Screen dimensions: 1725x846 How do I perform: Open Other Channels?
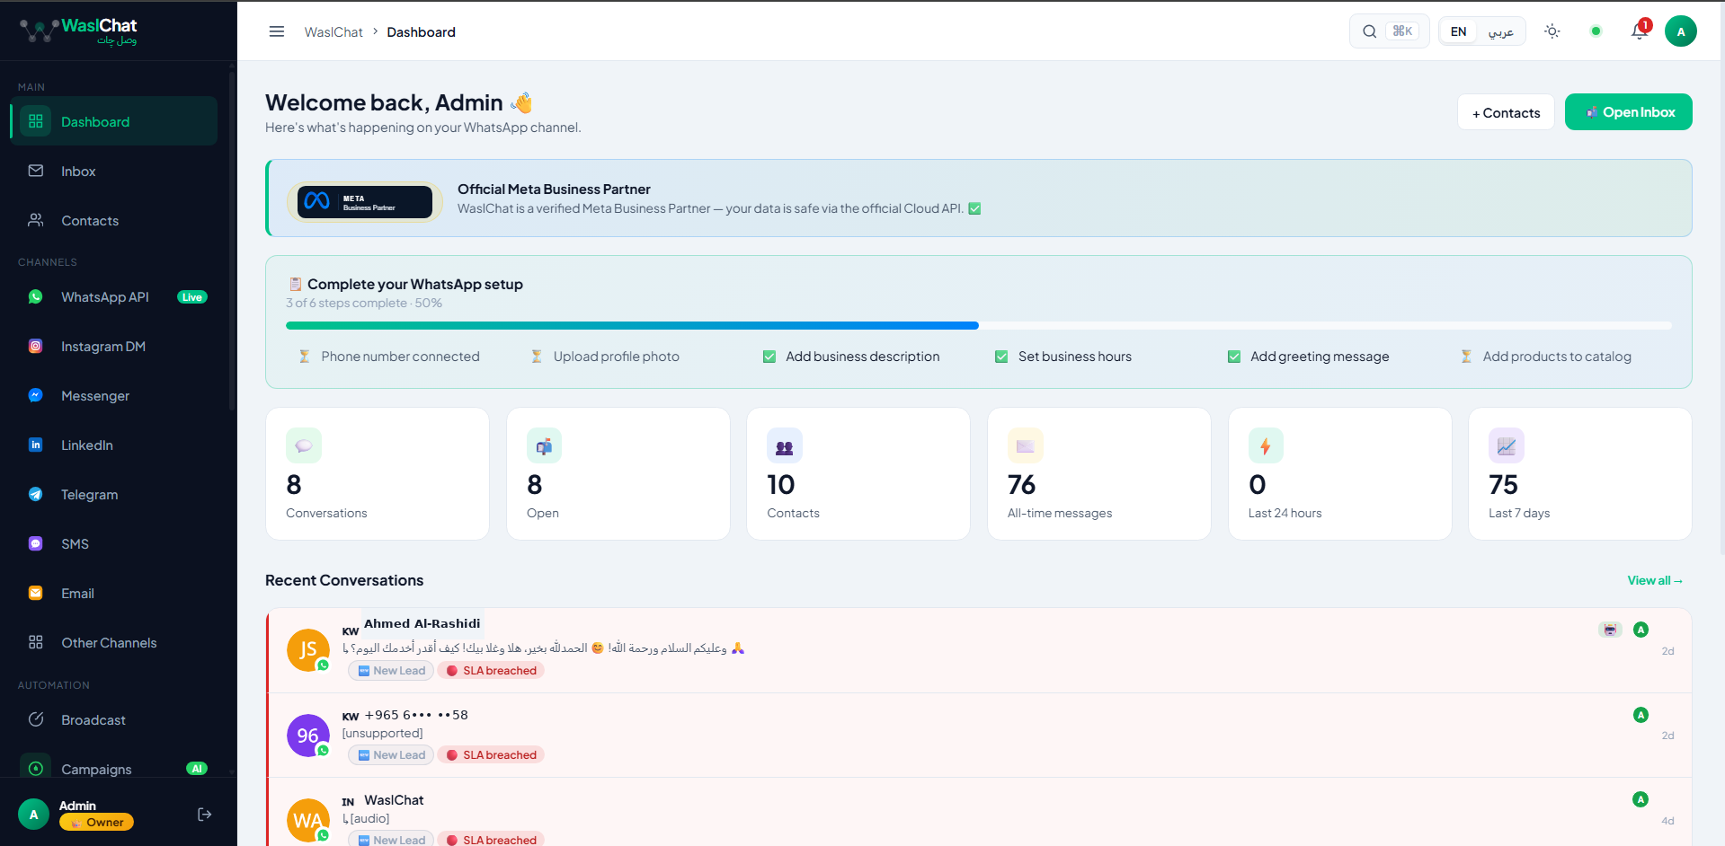click(x=114, y=642)
